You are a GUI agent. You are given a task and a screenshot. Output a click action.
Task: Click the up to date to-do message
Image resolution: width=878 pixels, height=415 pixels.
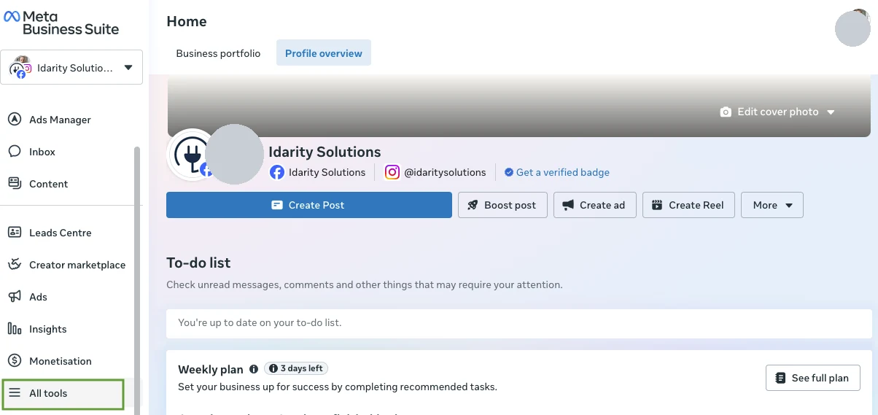[260, 322]
